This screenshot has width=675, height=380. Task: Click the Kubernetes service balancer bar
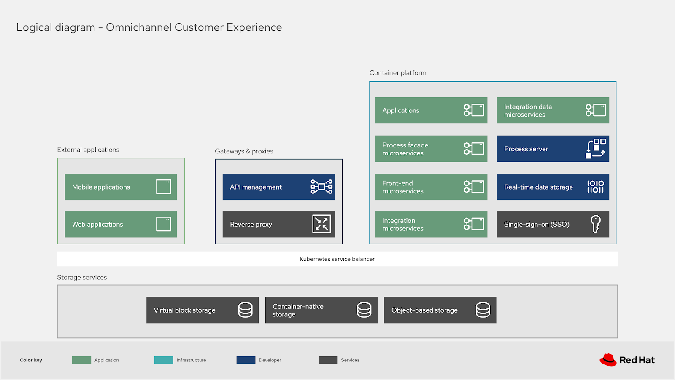(x=337, y=259)
